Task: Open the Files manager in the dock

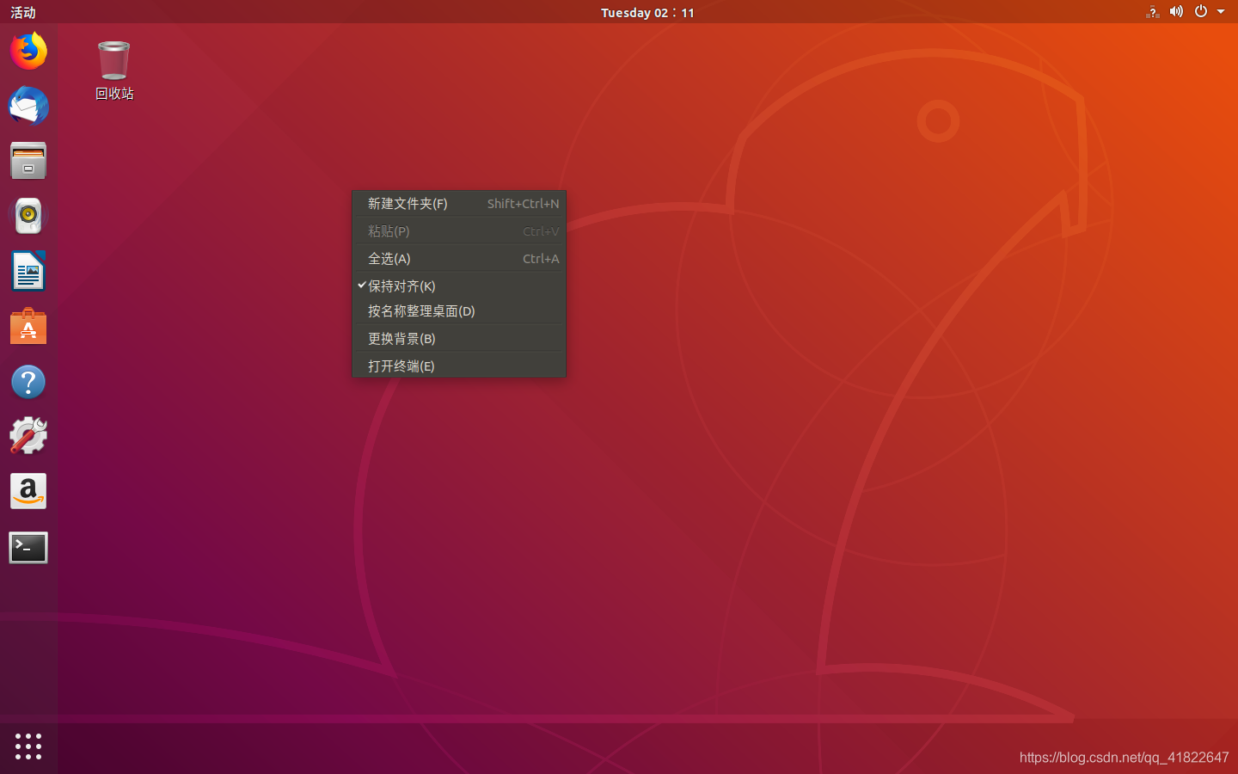Action: tap(28, 161)
